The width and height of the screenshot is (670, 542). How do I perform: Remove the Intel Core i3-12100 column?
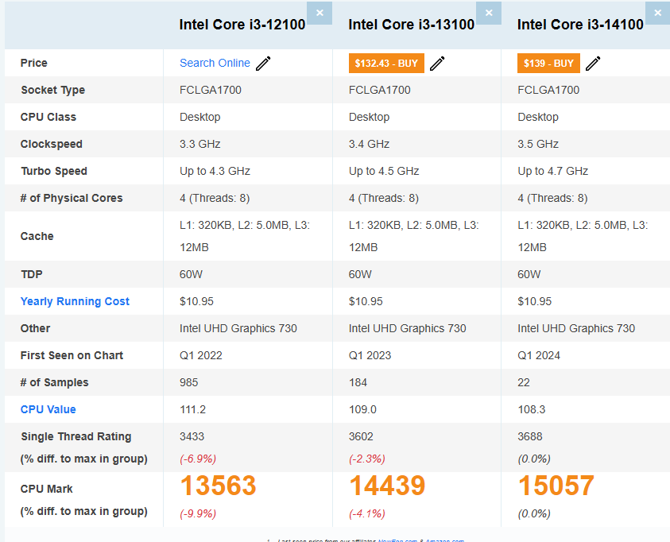point(320,13)
